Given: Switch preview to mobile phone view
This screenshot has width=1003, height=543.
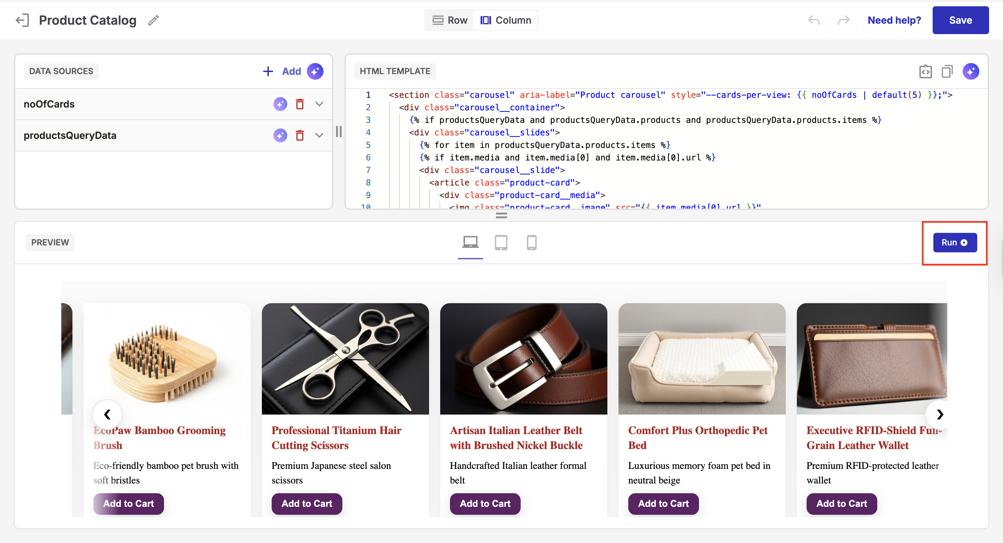Looking at the screenshot, I should tap(531, 243).
